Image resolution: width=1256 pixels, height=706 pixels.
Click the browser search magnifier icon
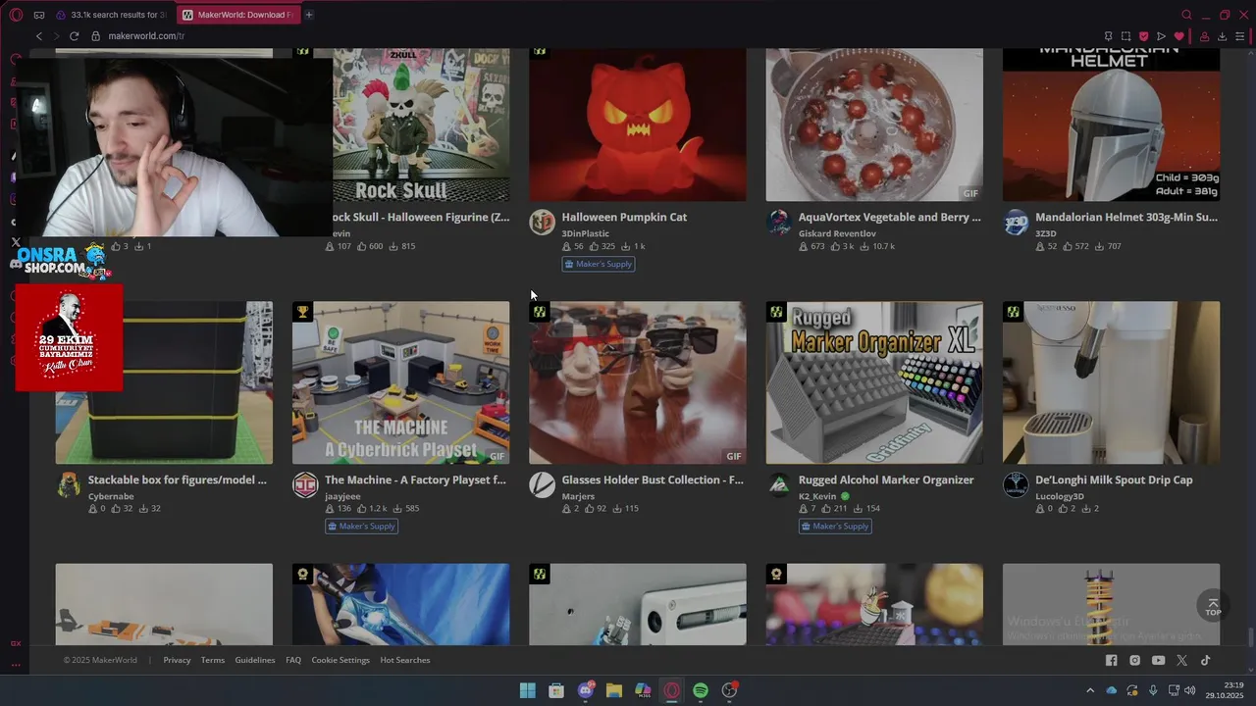(x=1186, y=15)
